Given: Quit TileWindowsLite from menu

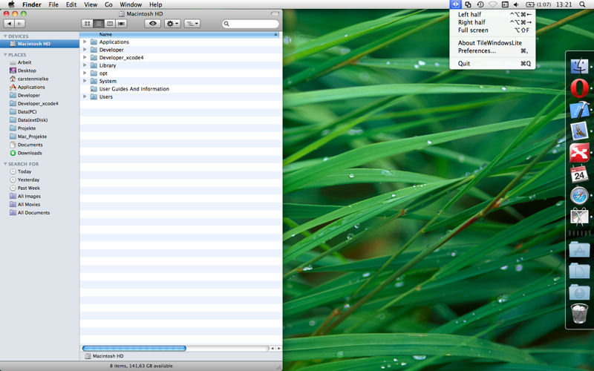Looking at the screenshot, I should 492,64.
